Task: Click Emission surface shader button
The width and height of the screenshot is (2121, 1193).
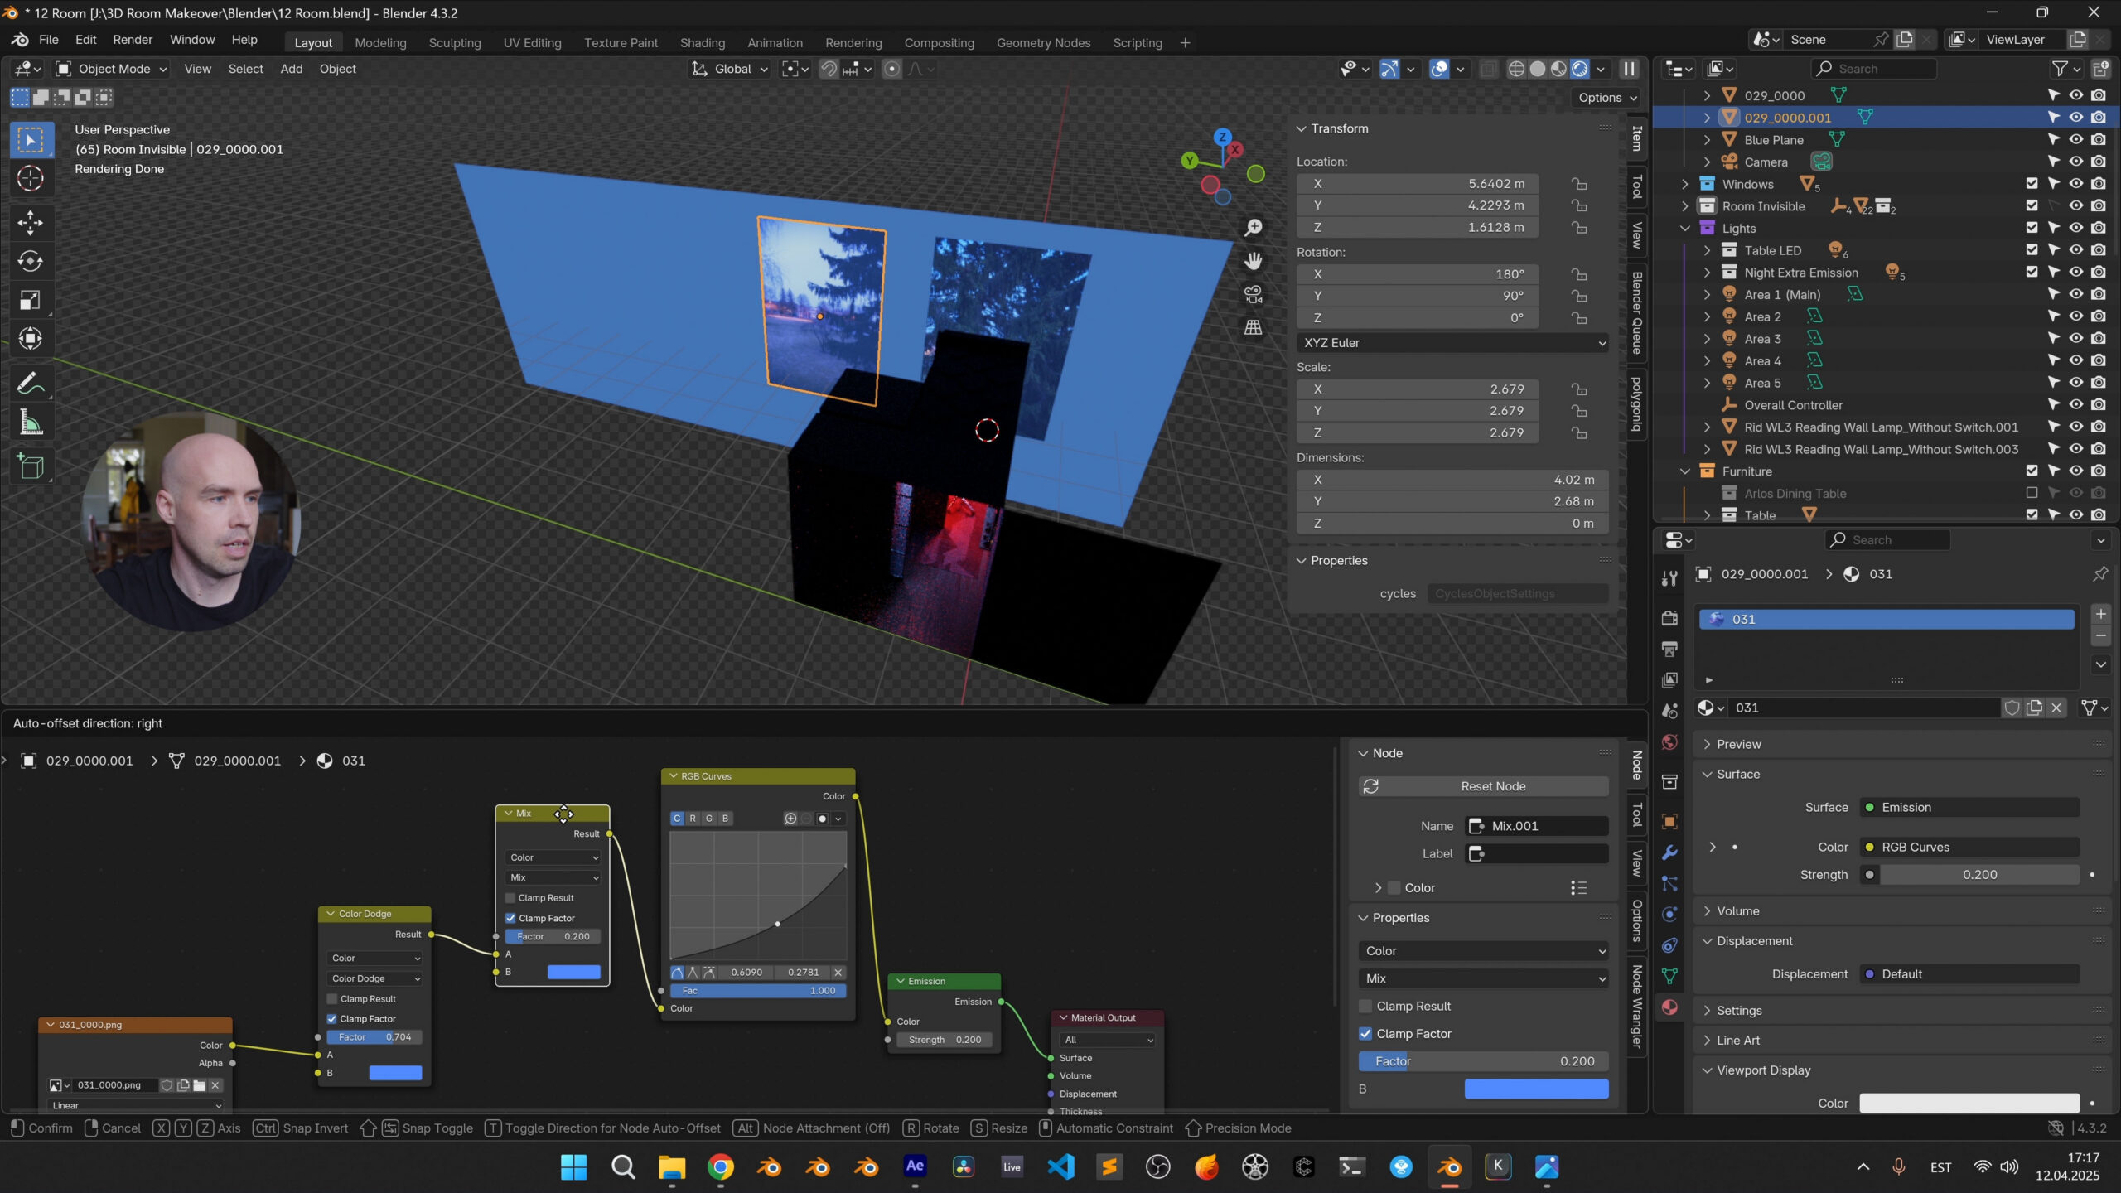Action: (x=1969, y=807)
